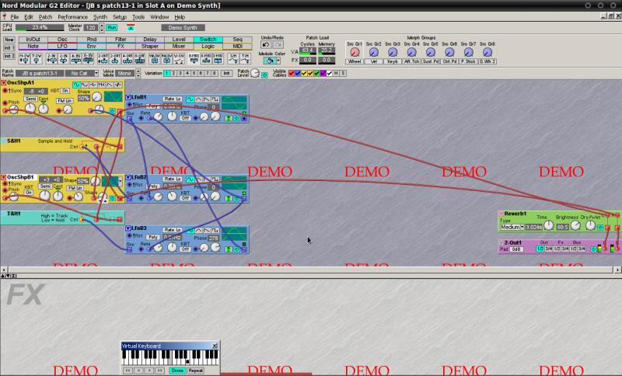The image size is (622, 376).
Task: Toggle the patch level mute button
Action: (264, 75)
